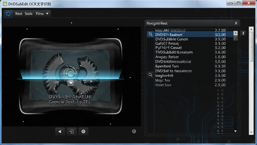Image resolution: width=257 pixels, height=145 pixels.
Task: Click the previous frame triangle button
Action: (x=60, y=131)
